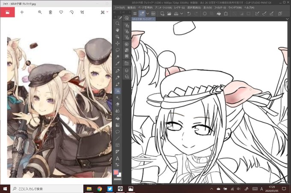Select the white sub color swatch
The image size is (291, 193).
[x=120, y=175]
